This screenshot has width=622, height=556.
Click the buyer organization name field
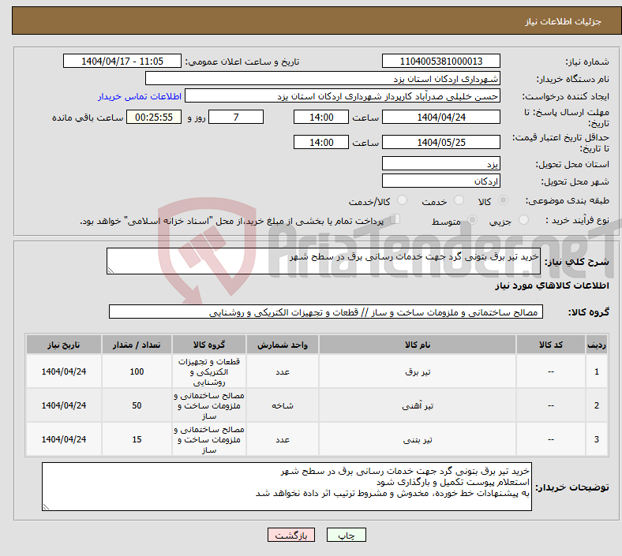point(323,78)
